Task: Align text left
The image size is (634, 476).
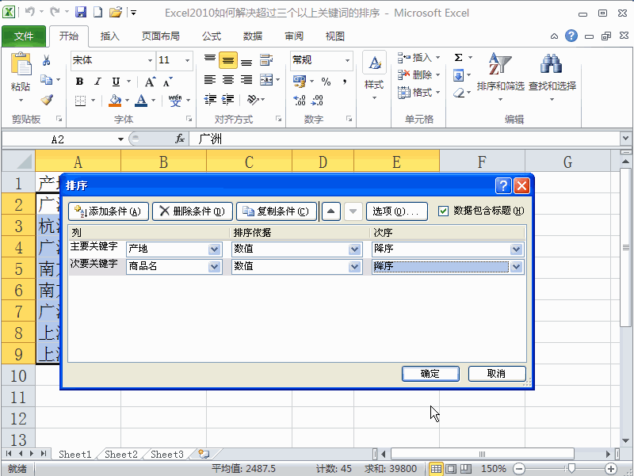Action: tap(209, 80)
